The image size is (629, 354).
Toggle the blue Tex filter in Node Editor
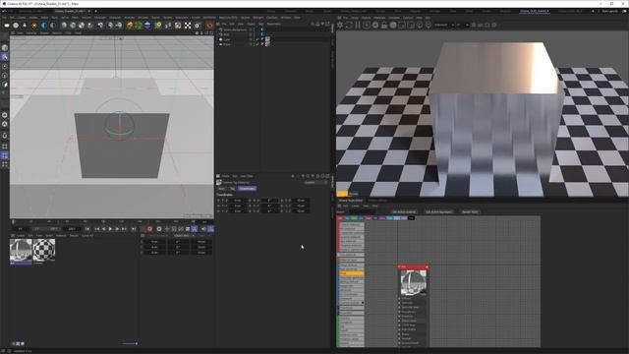tap(347, 218)
